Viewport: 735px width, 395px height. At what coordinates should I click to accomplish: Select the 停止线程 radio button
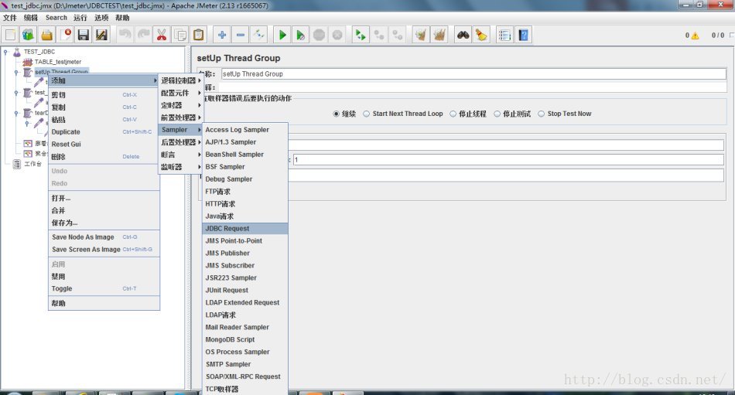pyautogui.click(x=453, y=114)
